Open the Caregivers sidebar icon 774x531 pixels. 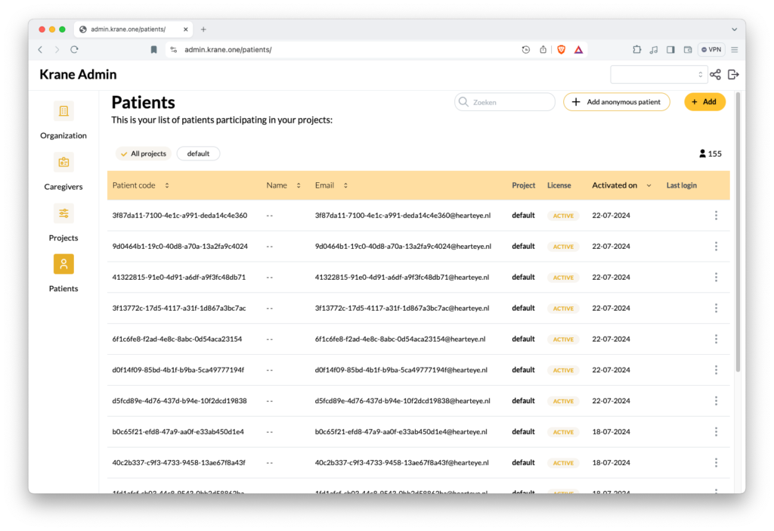[x=63, y=162]
